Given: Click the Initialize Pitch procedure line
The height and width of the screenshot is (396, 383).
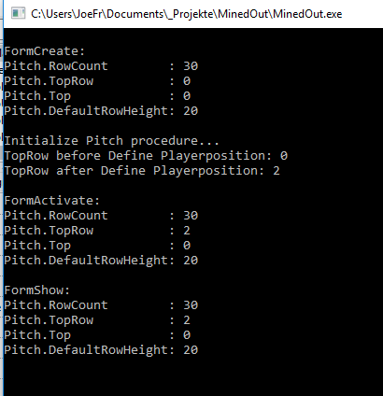Looking at the screenshot, I should tap(111, 141).
